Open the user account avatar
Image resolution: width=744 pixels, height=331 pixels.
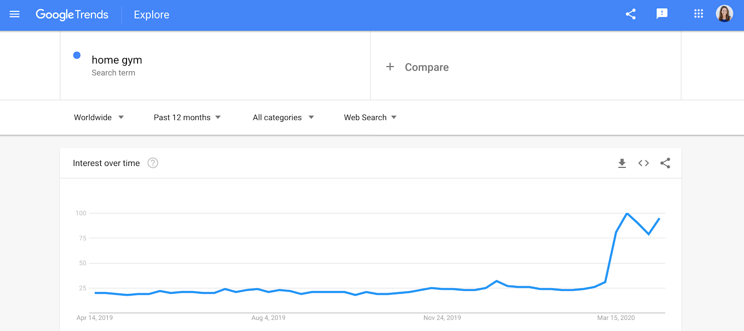click(724, 14)
